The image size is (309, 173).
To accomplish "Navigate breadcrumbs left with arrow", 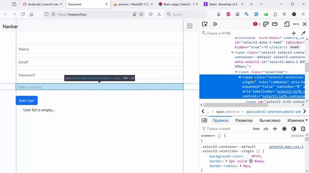I will coord(203,111).
